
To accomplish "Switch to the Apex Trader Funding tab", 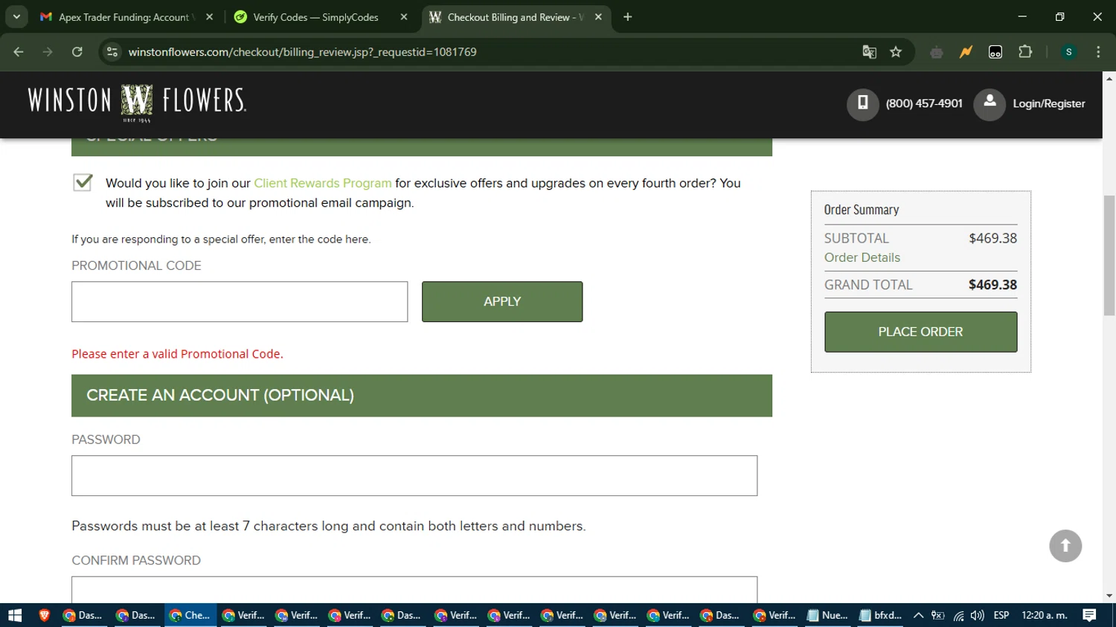I will [x=126, y=17].
